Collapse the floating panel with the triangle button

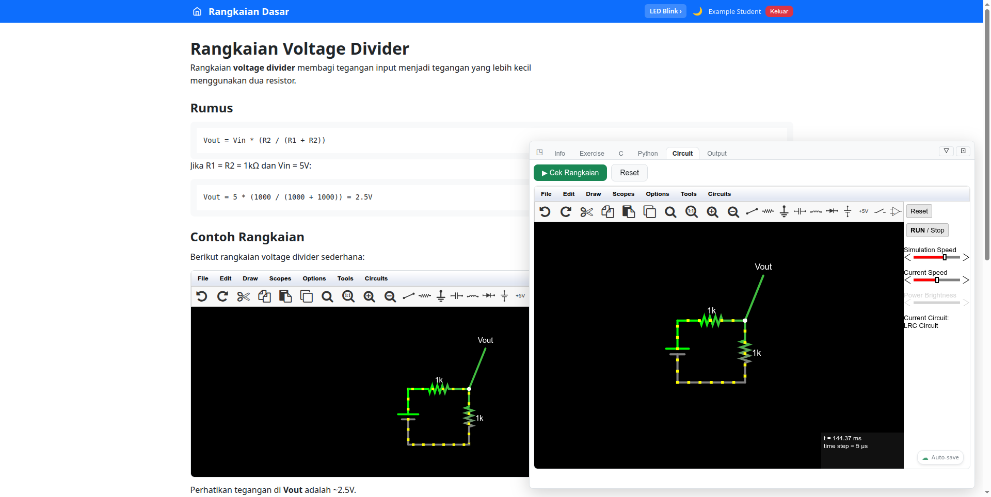click(x=946, y=151)
